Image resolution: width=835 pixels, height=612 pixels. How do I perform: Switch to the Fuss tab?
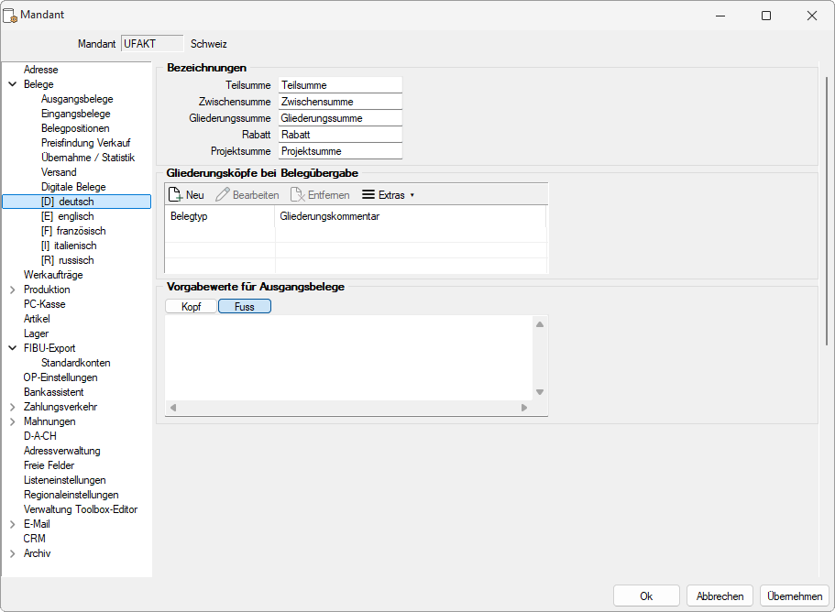coord(244,307)
